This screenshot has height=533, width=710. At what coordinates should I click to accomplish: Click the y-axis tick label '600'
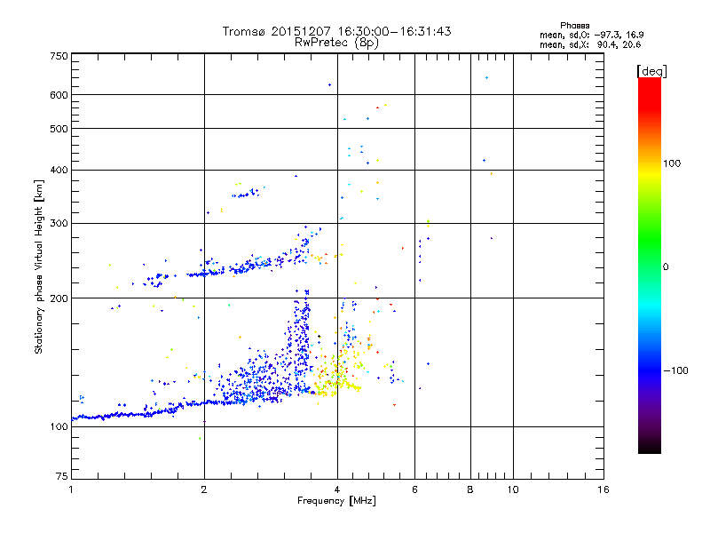pos(59,95)
